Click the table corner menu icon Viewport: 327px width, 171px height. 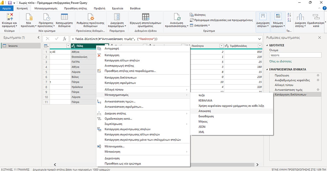coord(46,46)
